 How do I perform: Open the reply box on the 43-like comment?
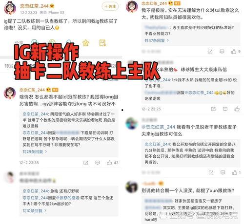98,163
